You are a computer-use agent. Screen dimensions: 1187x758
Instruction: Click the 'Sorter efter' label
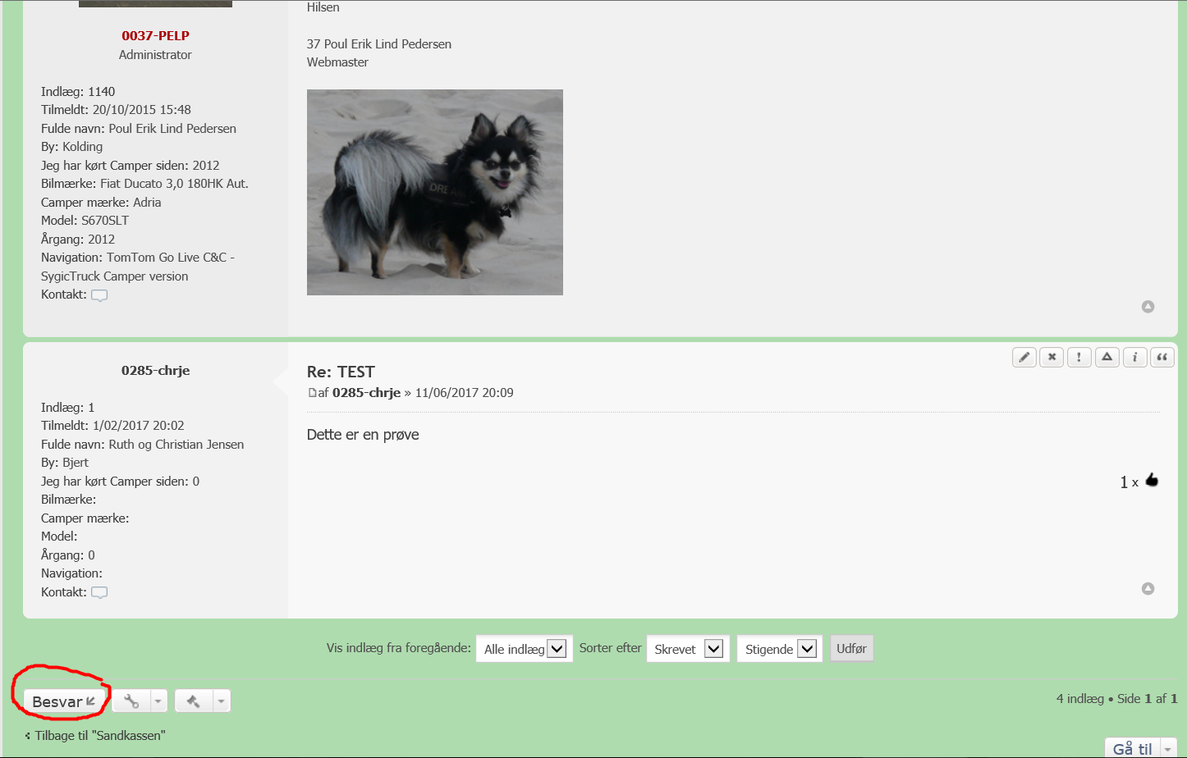[x=610, y=648]
